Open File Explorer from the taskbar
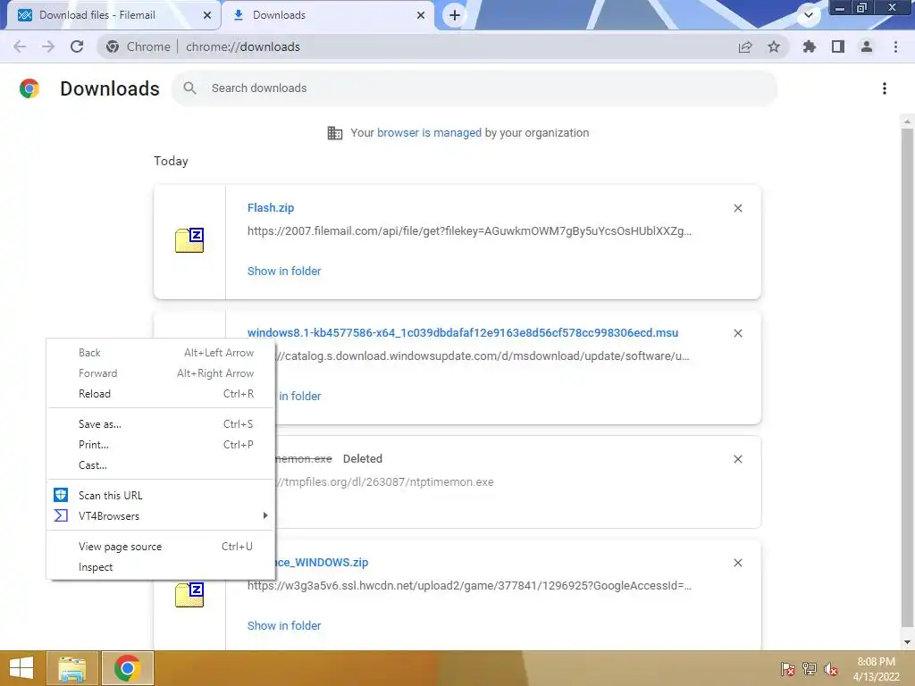The width and height of the screenshot is (915, 686). (x=72, y=668)
